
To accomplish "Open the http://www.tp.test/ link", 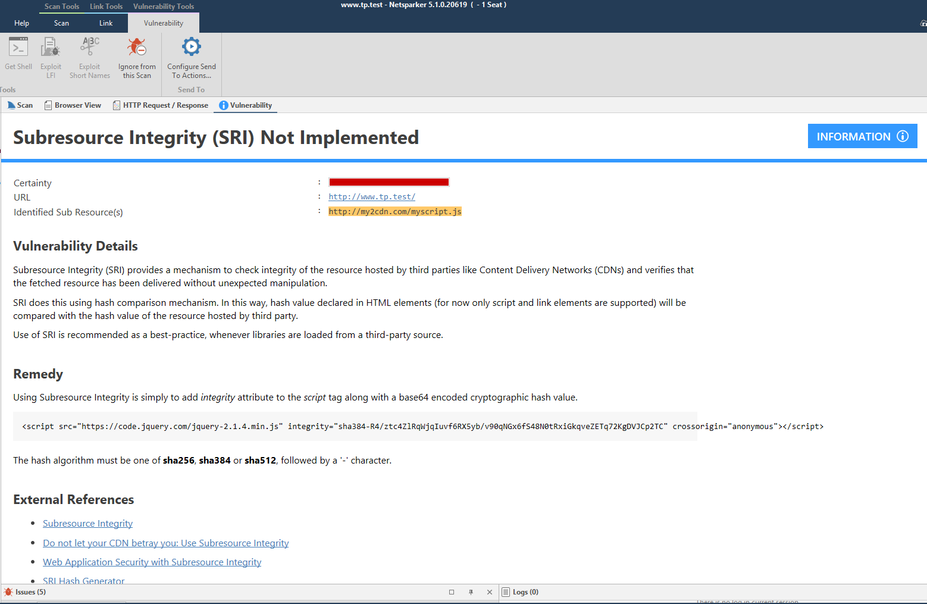I will (372, 196).
